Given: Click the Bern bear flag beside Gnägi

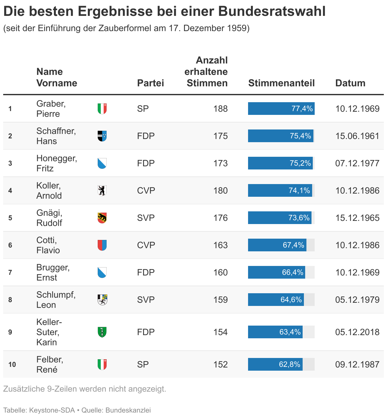Looking at the screenshot, I should point(102,218).
